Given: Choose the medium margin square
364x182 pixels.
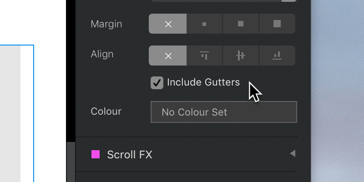Looking at the screenshot, I should (241, 24).
